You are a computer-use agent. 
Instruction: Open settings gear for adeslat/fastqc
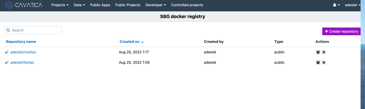tap(324, 63)
